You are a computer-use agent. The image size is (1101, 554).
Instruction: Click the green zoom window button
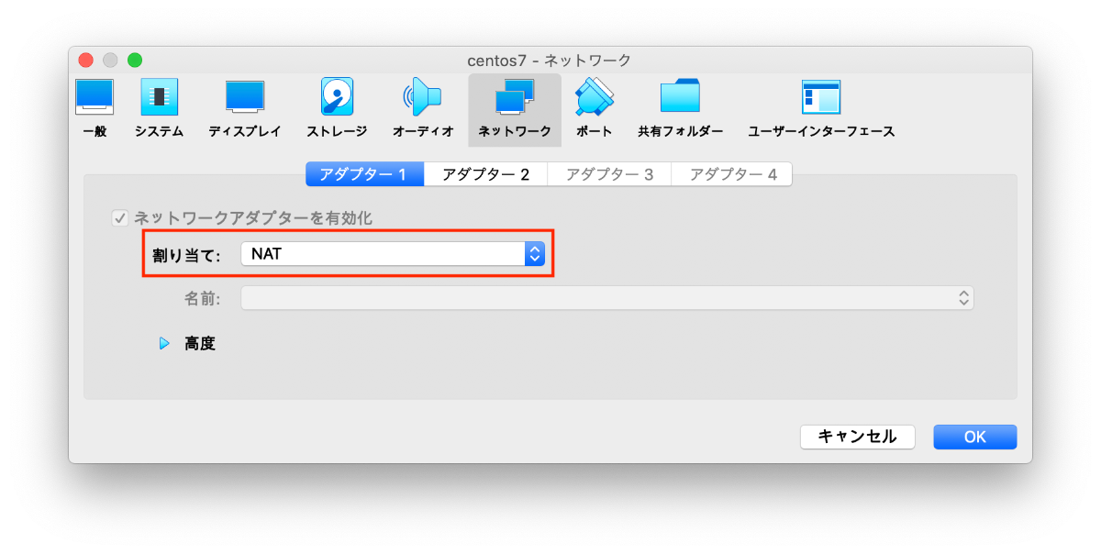click(x=135, y=60)
